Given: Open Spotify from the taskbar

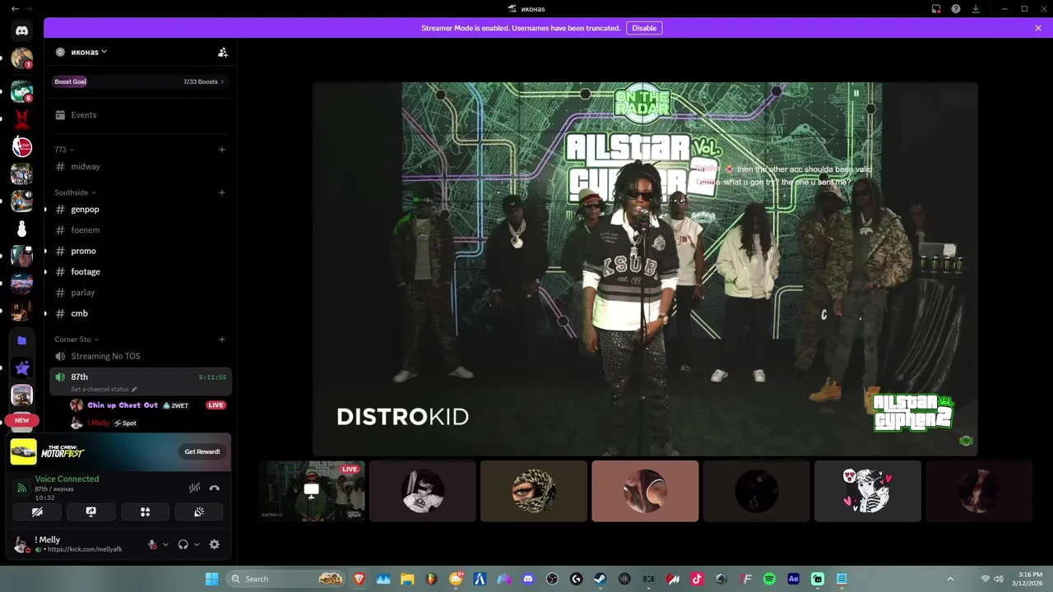Looking at the screenshot, I should (769, 579).
